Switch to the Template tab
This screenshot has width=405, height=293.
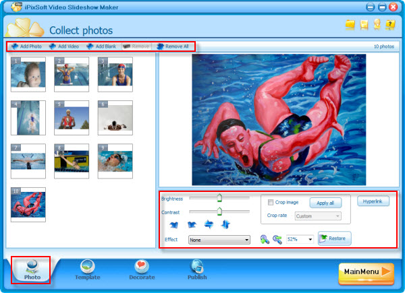(x=87, y=271)
